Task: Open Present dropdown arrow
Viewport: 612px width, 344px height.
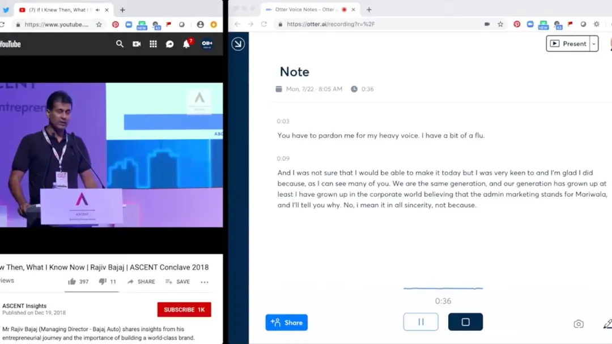Action: tap(594, 44)
